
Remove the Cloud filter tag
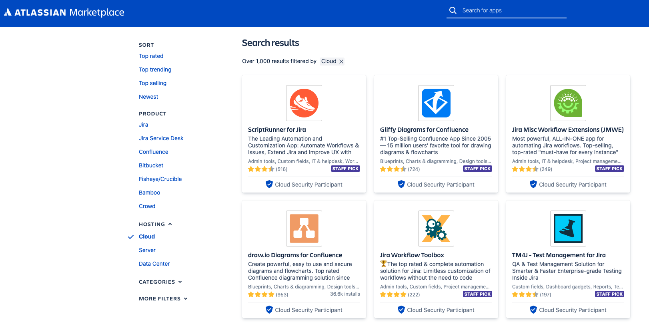tap(341, 62)
